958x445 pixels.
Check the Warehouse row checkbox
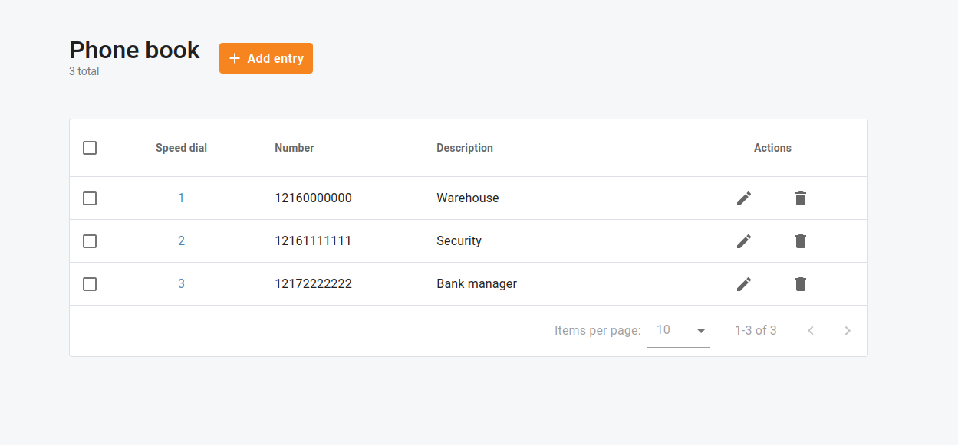90,198
